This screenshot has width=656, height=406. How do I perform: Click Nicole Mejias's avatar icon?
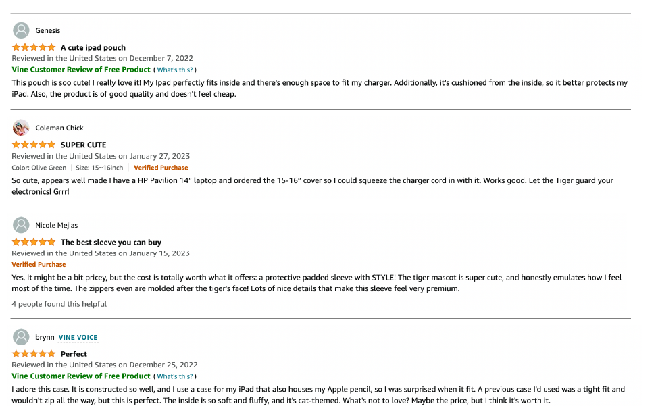coord(22,225)
